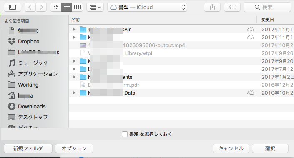The image size is (294, 158).
Task: Sort by the 名前 column header
Action: [75, 20]
